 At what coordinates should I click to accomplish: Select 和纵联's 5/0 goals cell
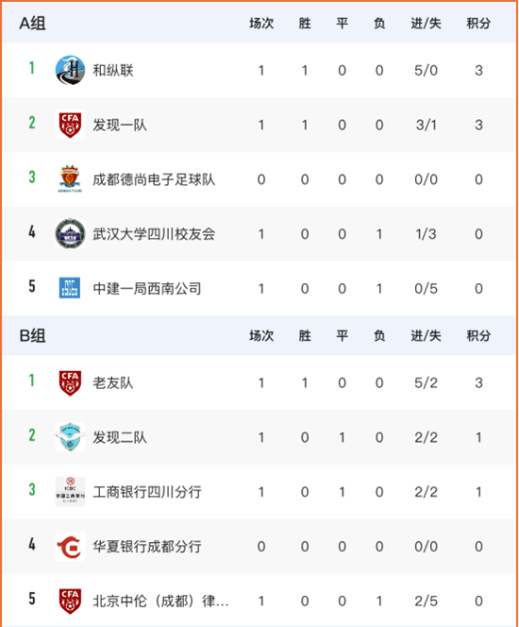click(426, 71)
